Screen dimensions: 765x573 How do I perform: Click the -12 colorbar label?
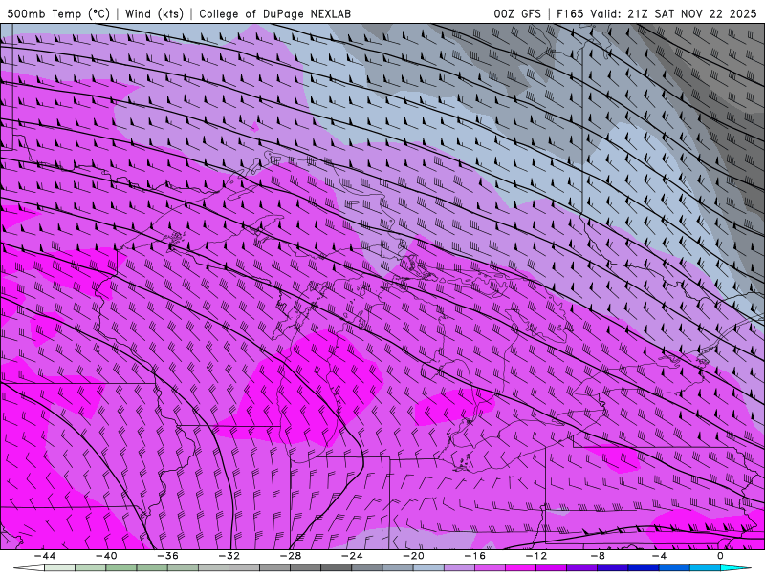(x=536, y=556)
